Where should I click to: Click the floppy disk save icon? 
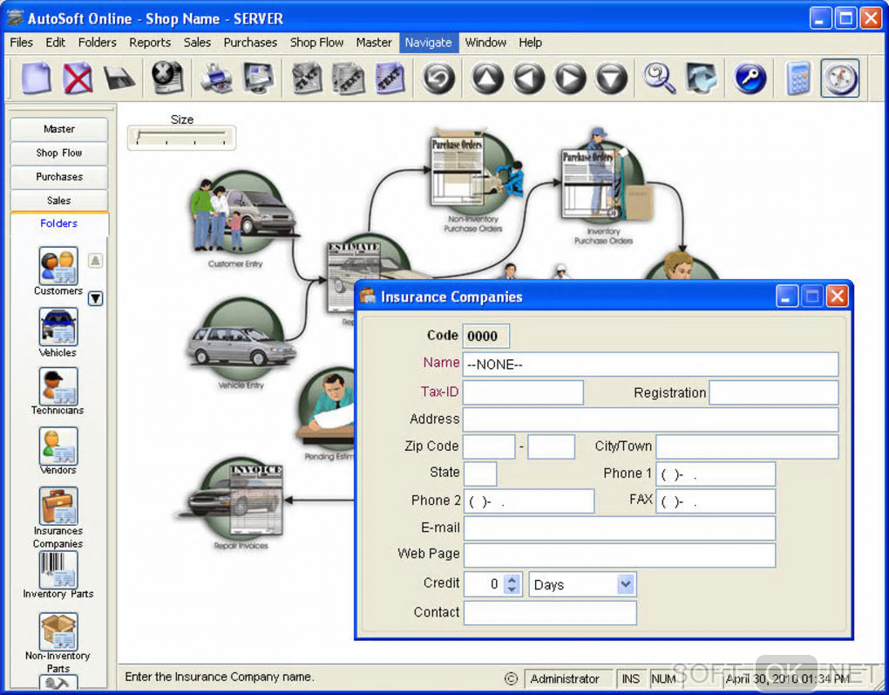point(119,78)
